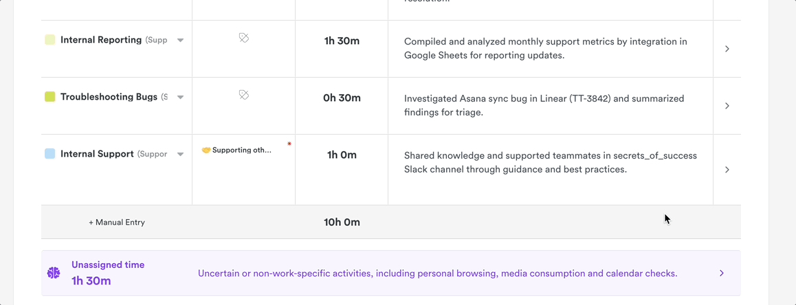This screenshot has width=796, height=305.
Task: Expand Troubleshooting Bugs entry details chevron
Action: (x=727, y=106)
